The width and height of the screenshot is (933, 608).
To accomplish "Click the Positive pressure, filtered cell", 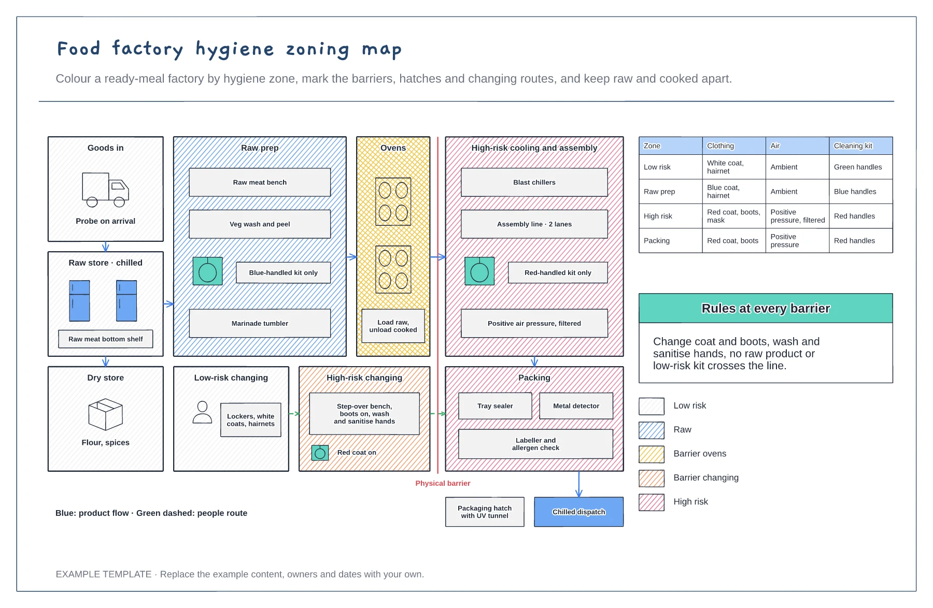I will point(798,216).
